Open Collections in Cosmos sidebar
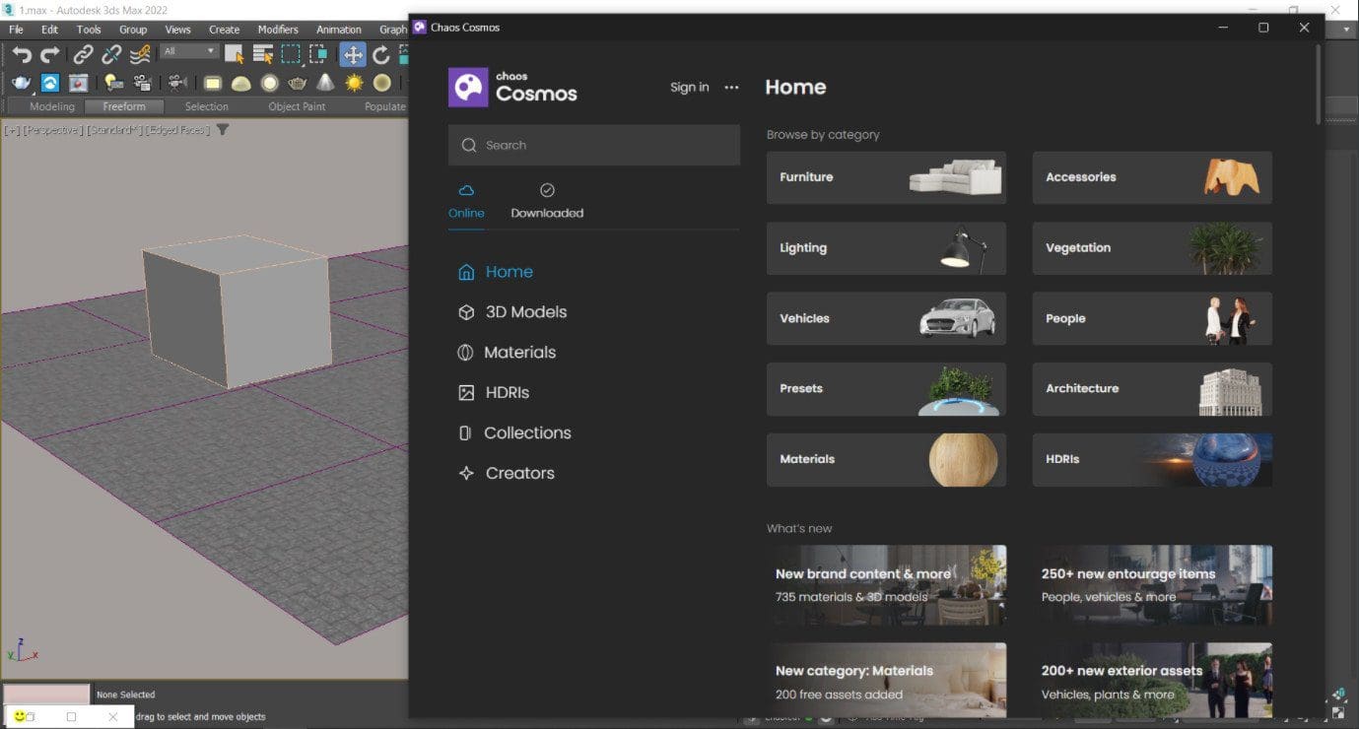This screenshot has height=729, width=1359. [x=514, y=432]
